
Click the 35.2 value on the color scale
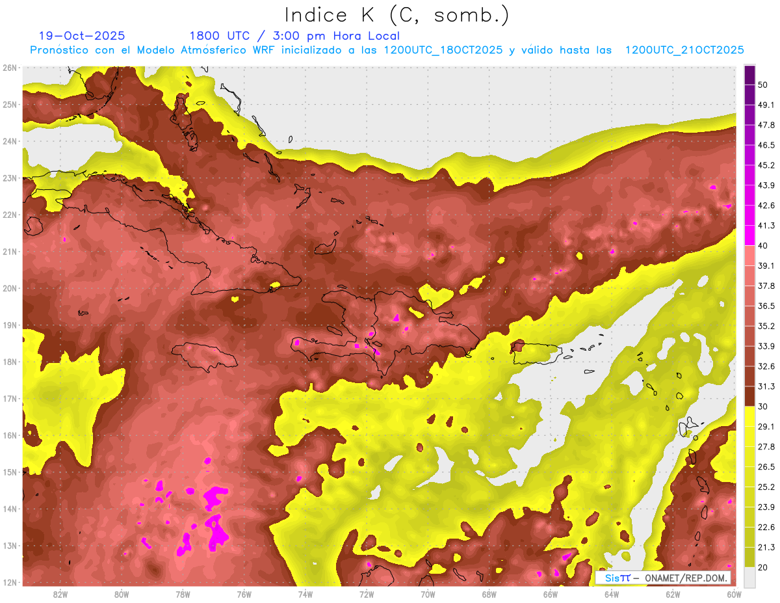[766, 326]
